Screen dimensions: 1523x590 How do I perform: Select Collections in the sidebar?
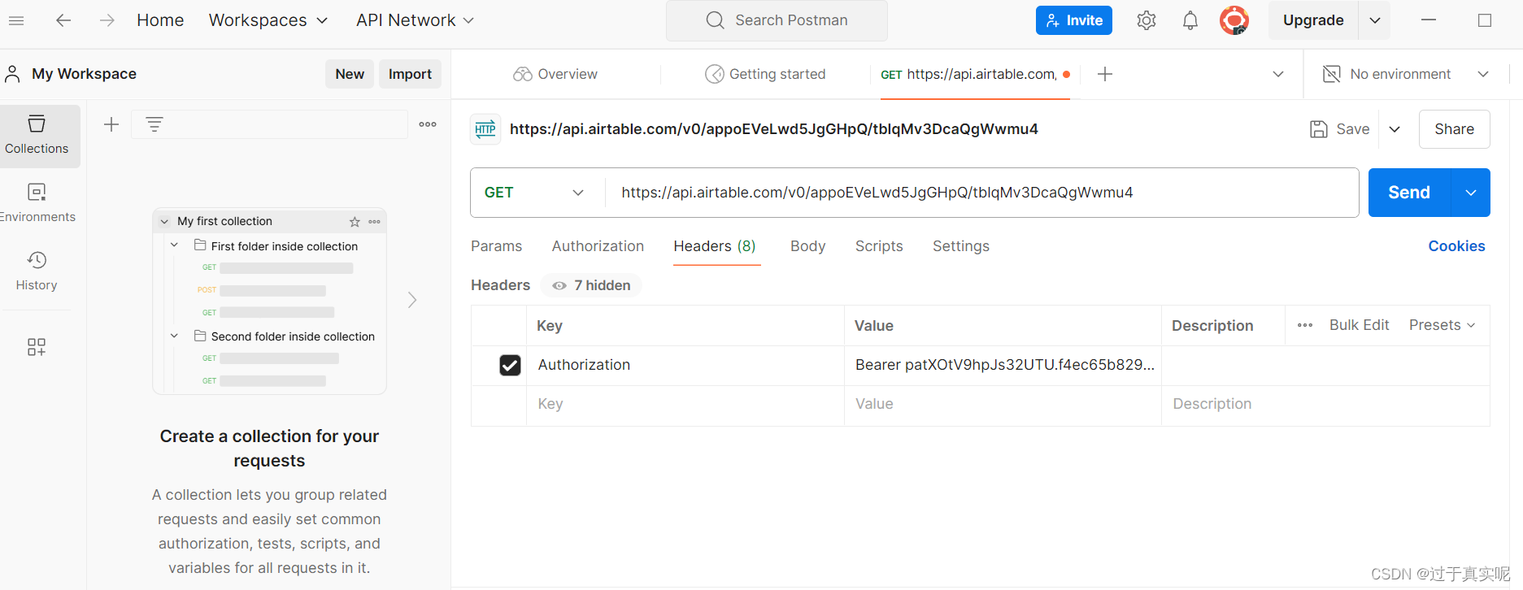(x=37, y=136)
